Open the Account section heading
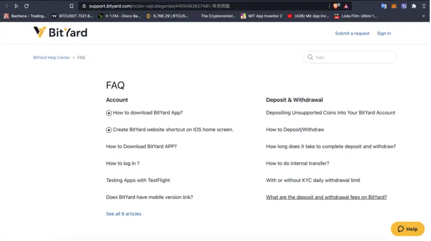 [x=117, y=100]
